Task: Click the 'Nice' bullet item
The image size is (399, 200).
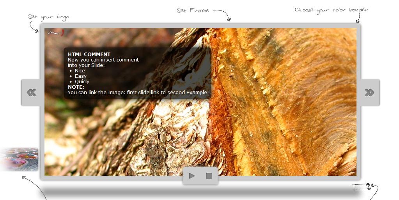Action: pyautogui.click(x=80, y=70)
